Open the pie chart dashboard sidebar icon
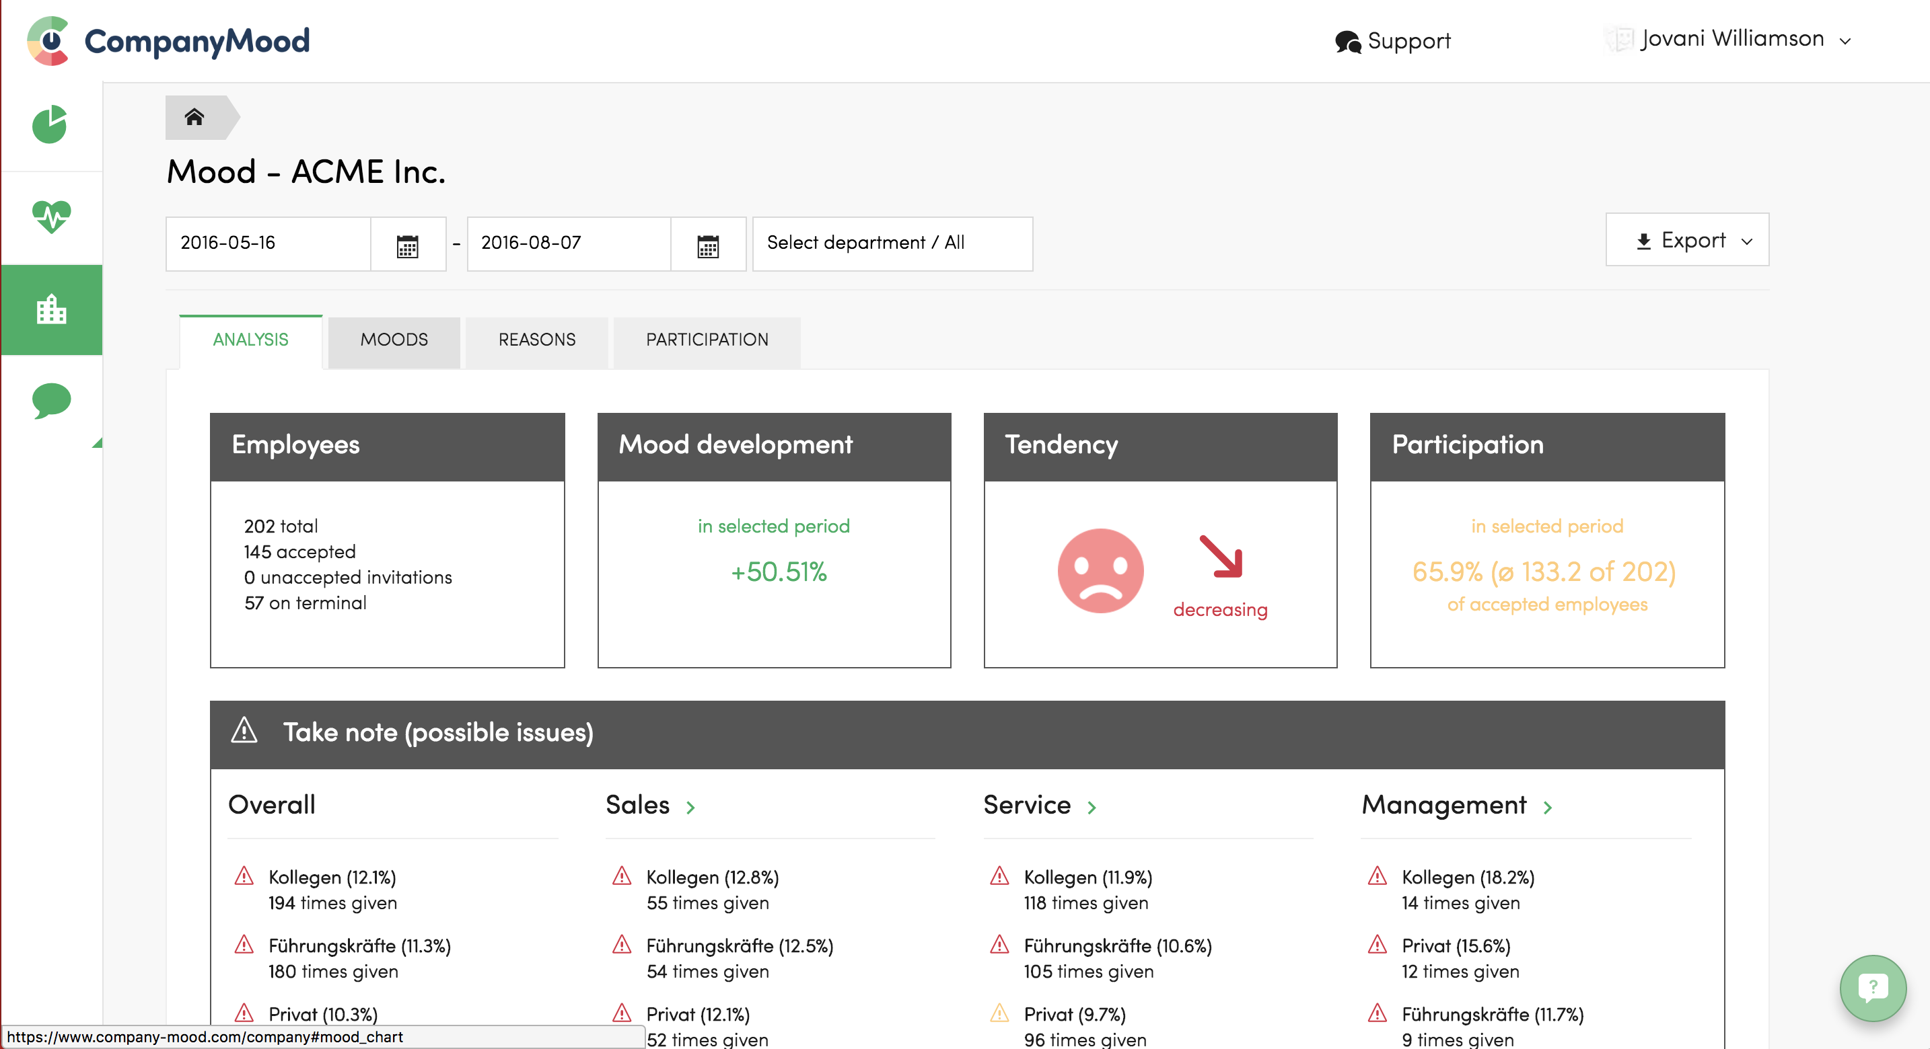This screenshot has width=1930, height=1049. click(x=50, y=124)
